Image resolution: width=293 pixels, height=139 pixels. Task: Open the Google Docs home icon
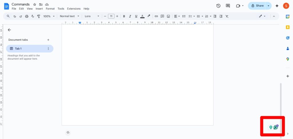[x=7, y=6]
